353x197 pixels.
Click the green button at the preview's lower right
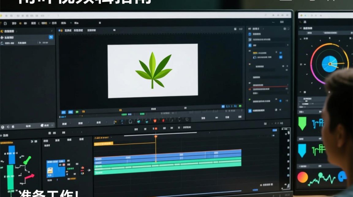pos(240,106)
